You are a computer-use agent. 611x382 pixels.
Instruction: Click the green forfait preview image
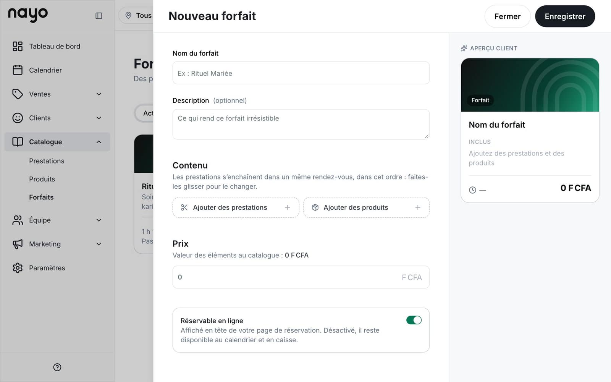pyautogui.click(x=530, y=85)
